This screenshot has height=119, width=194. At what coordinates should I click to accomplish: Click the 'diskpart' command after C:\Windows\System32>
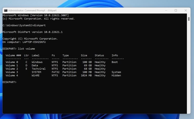39,25
